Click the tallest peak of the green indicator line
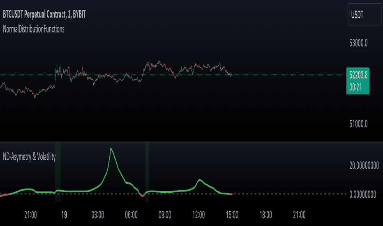Image resolution: width=383 pixels, height=226 pixels. (x=111, y=149)
